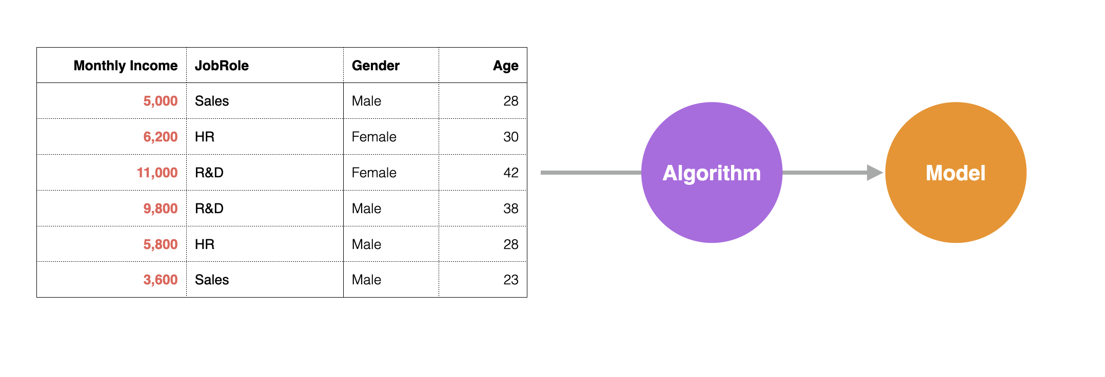Image resolution: width=1105 pixels, height=377 pixels.
Task: Click the age value 30
Action: point(510,137)
